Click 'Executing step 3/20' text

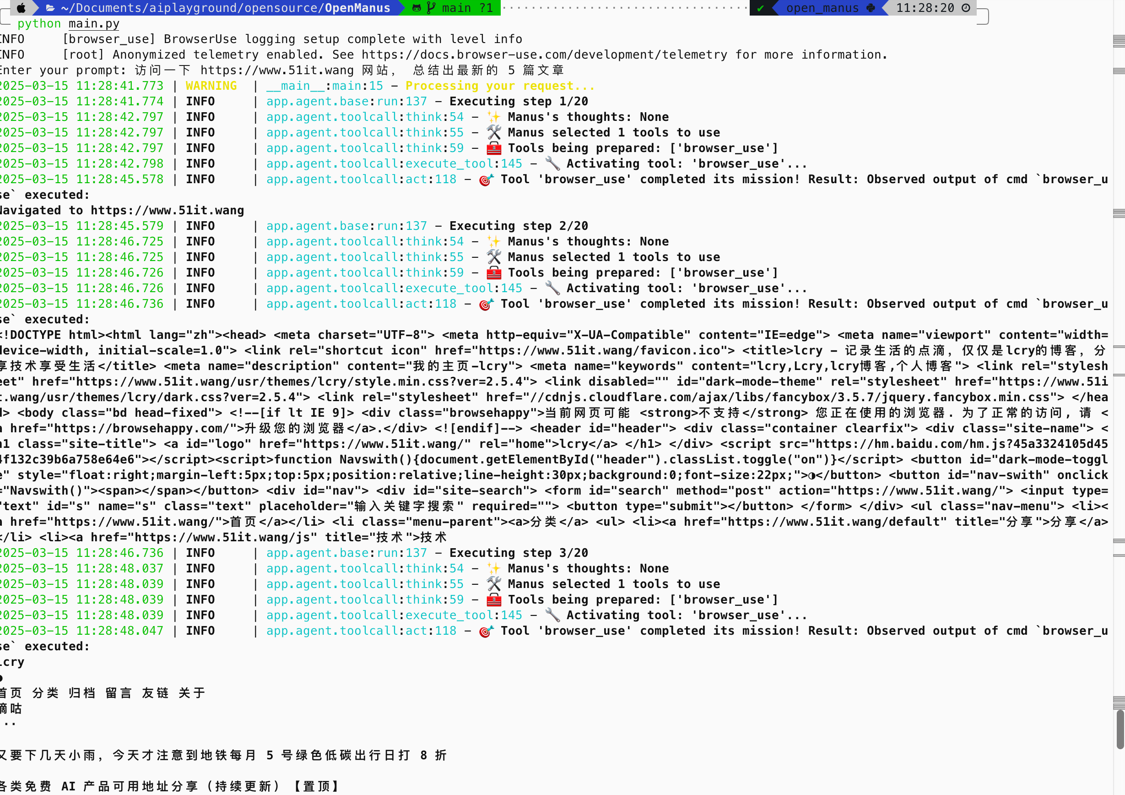tap(519, 553)
